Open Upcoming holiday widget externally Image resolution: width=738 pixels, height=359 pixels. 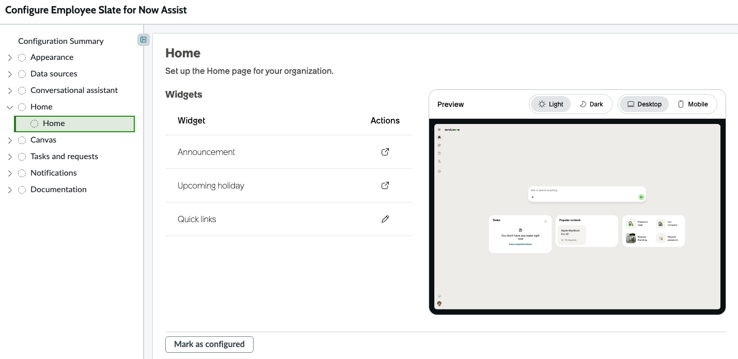click(385, 185)
